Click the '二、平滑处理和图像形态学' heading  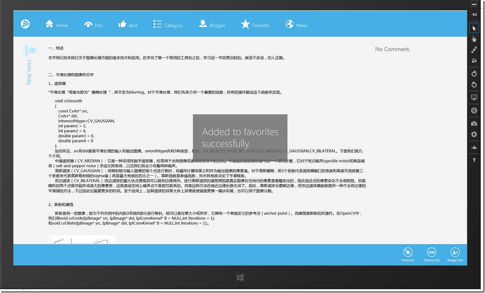click(x=71, y=75)
